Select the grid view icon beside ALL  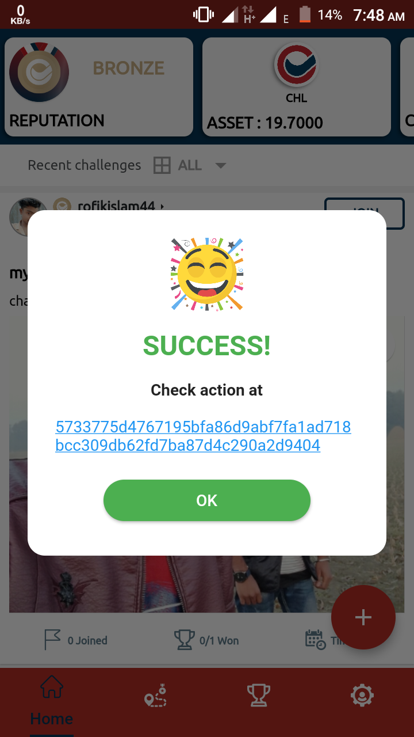(x=162, y=166)
